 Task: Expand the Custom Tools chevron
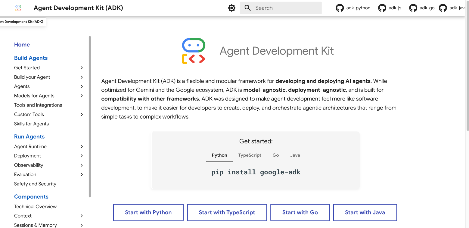tap(82, 114)
